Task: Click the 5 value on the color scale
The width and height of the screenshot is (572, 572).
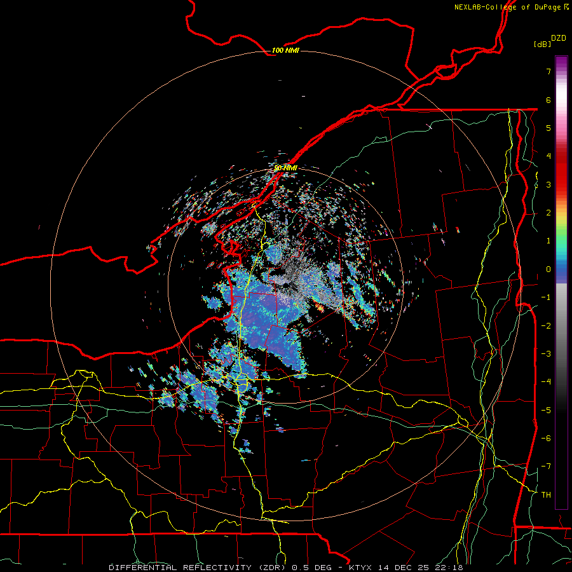Action: tap(548, 128)
